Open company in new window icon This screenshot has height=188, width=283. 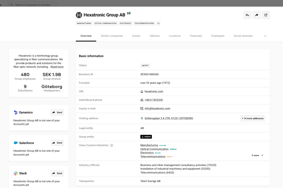[266, 15]
